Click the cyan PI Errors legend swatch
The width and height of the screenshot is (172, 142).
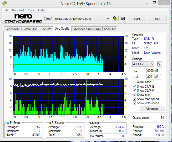pyautogui.click(x=8, y=123)
